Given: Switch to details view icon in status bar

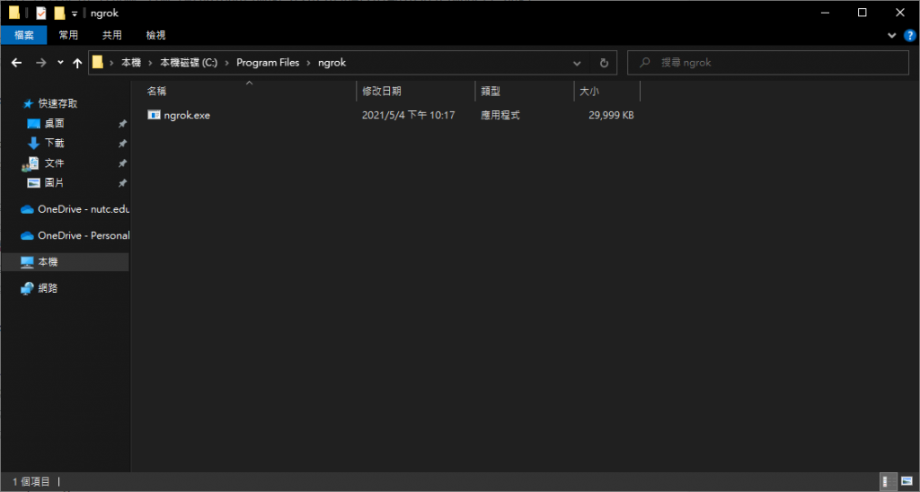Looking at the screenshot, I should point(889,482).
